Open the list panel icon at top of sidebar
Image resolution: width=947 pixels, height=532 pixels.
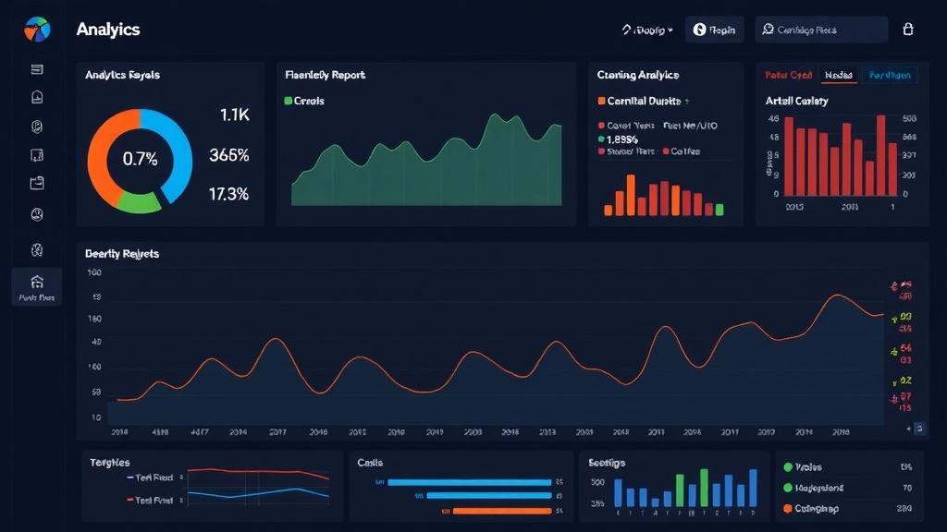(37, 69)
